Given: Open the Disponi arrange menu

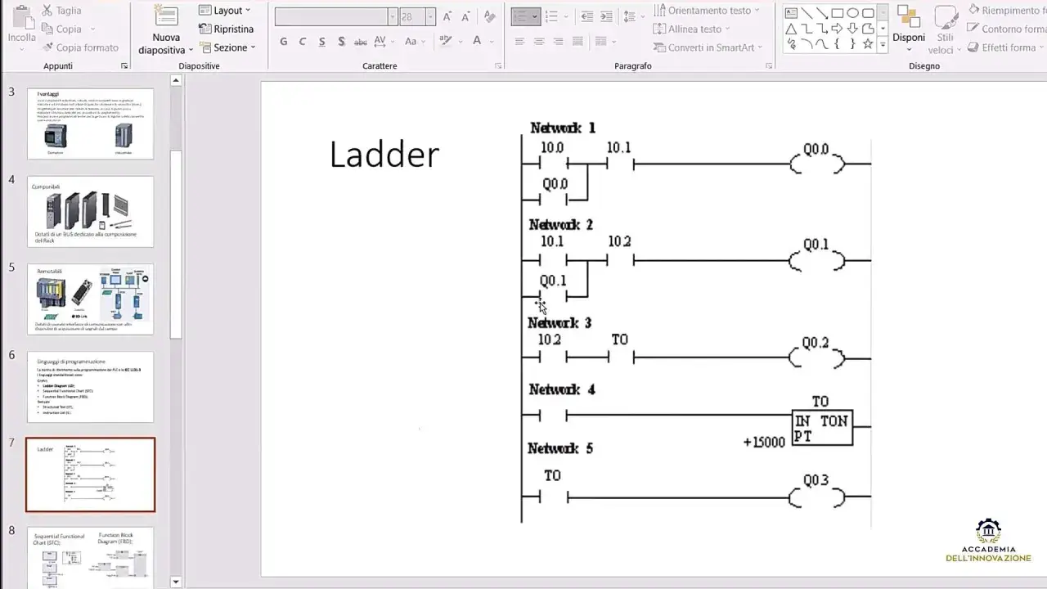Looking at the screenshot, I should [909, 27].
